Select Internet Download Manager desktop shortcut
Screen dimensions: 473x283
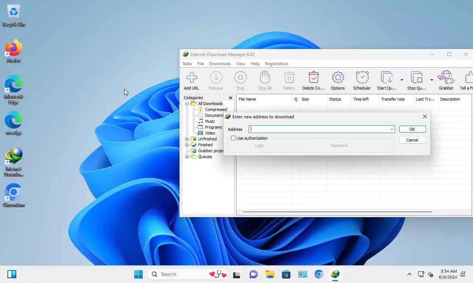click(x=14, y=162)
